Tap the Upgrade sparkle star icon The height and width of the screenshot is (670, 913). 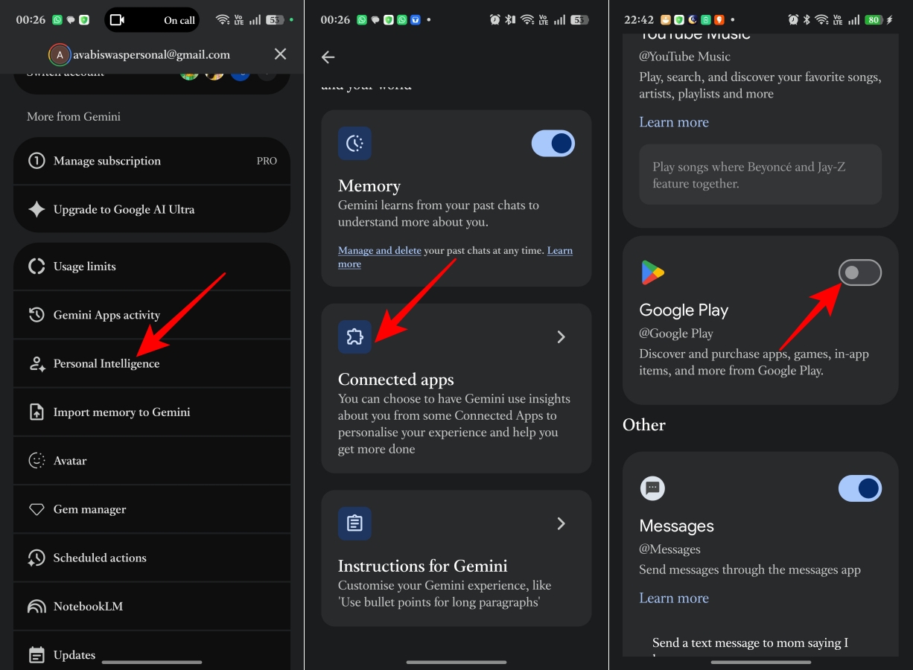tap(36, 209)
